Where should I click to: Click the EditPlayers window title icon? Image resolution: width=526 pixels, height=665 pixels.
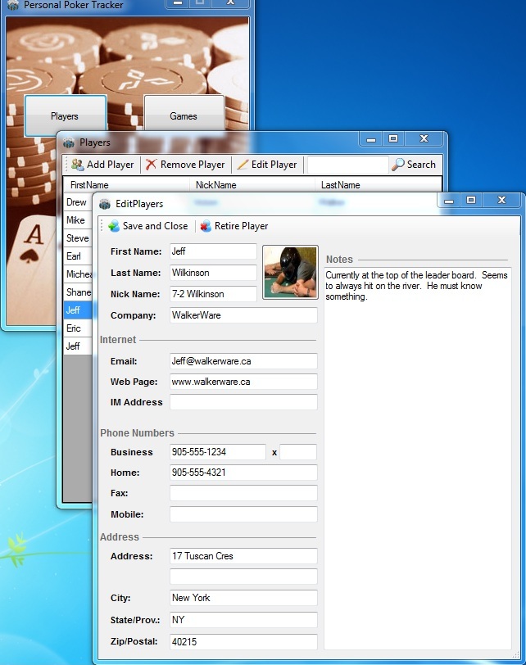(x=105, y=204)
